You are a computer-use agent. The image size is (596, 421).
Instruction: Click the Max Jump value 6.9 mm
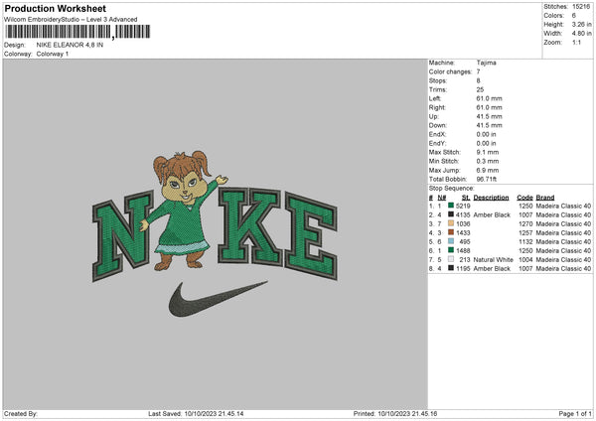(488, 170)
